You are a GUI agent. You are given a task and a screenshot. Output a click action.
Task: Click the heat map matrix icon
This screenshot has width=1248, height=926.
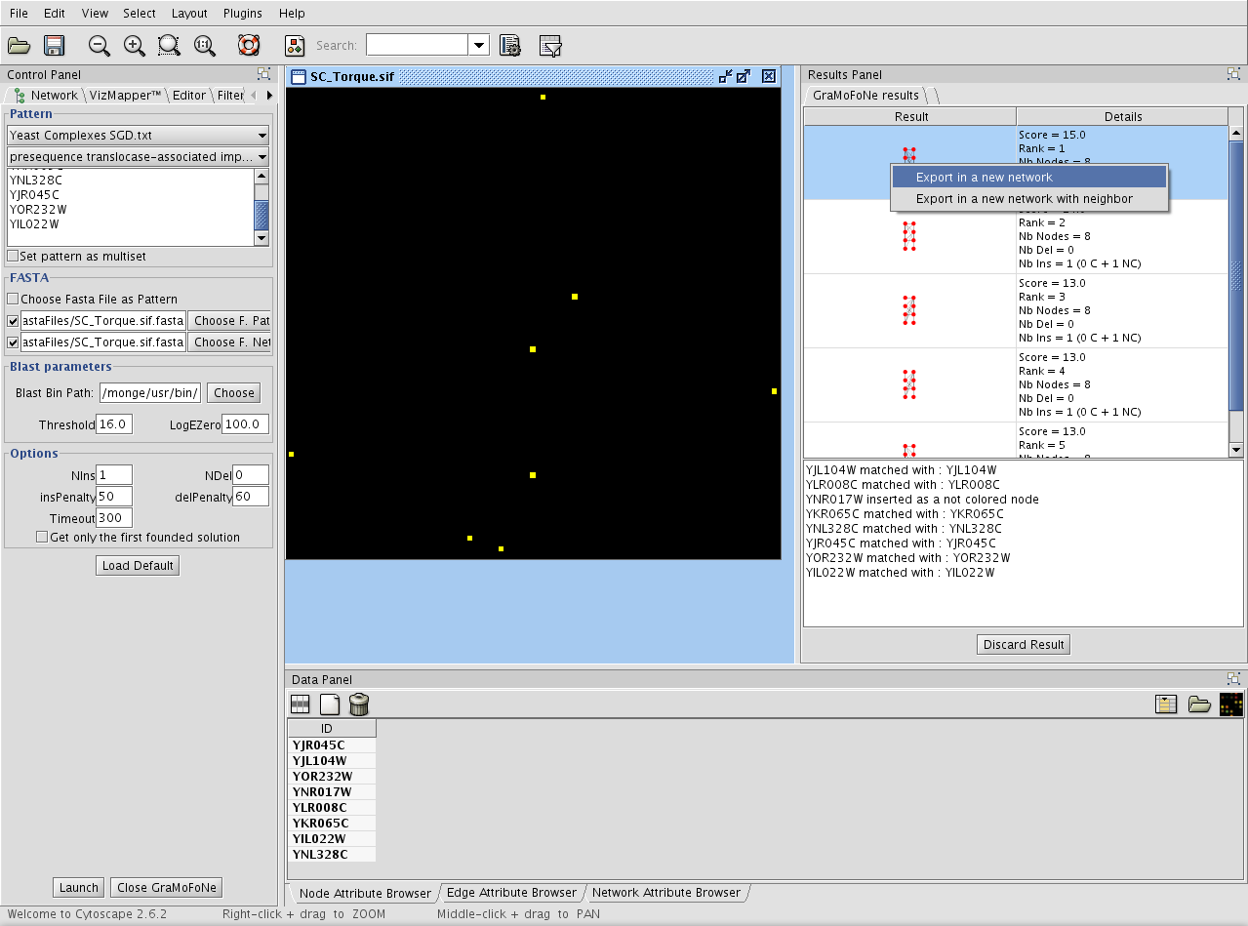point(1231,704)
